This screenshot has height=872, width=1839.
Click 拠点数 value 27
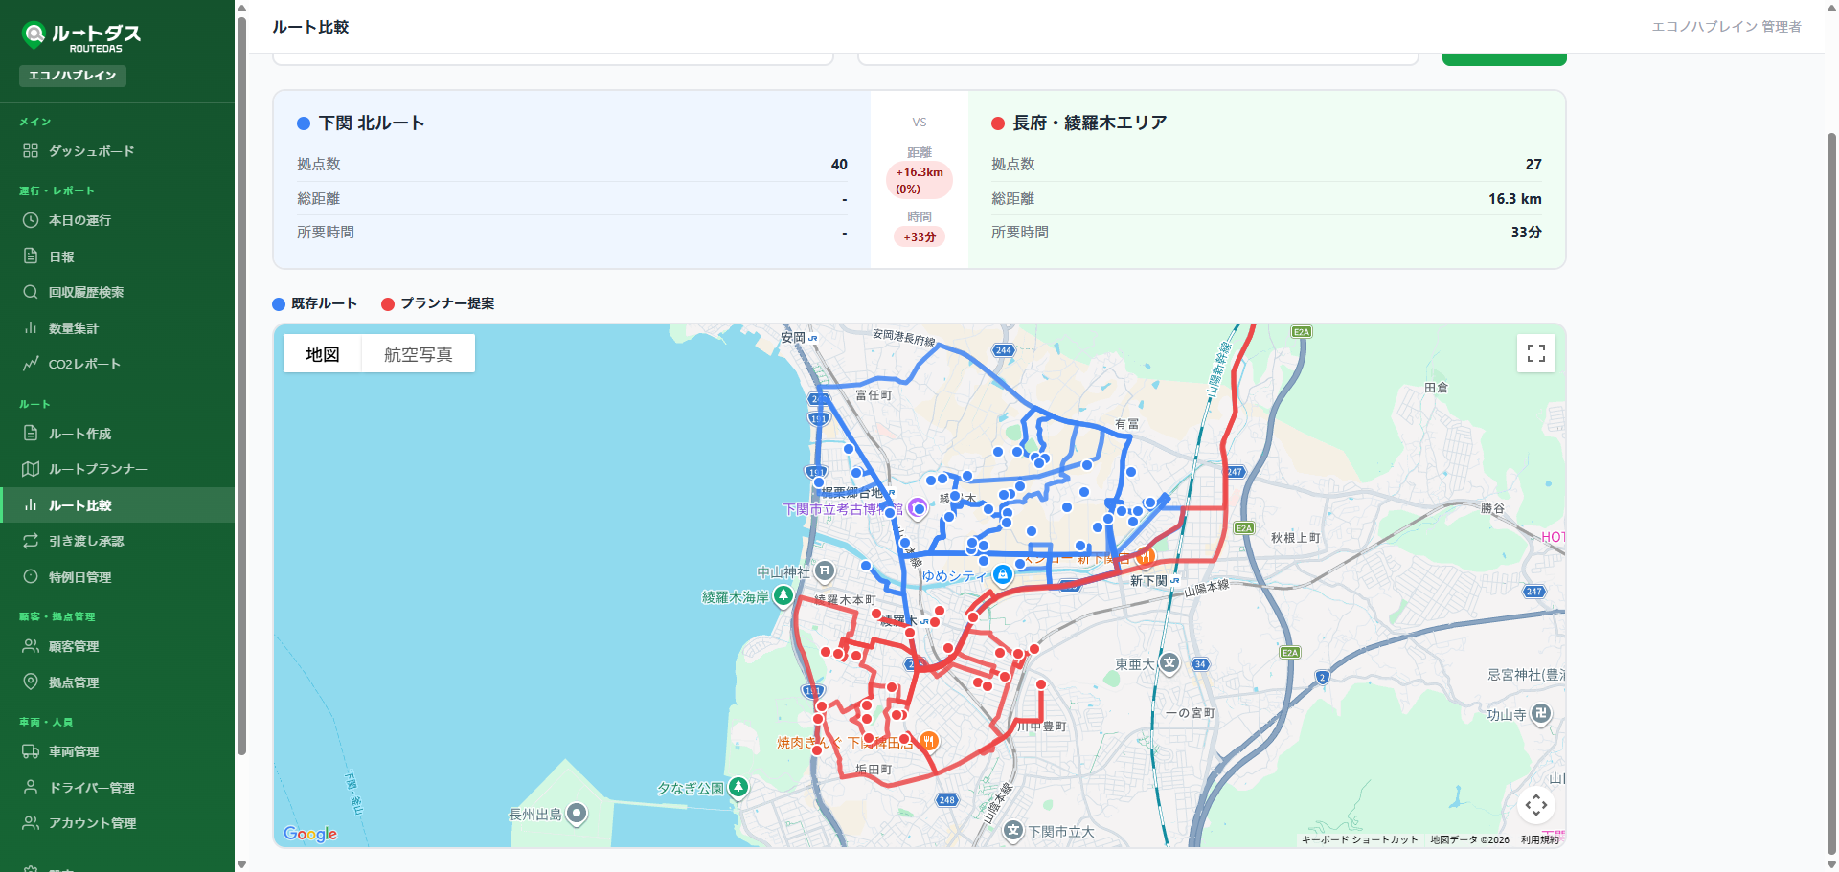[x=1533, y=165]
